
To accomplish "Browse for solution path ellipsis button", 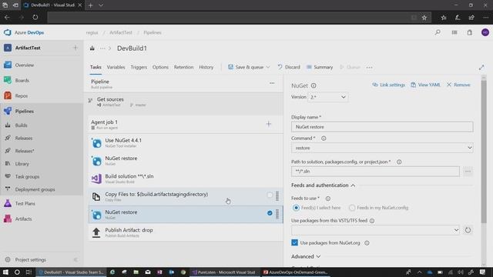I will pos(468,172).
